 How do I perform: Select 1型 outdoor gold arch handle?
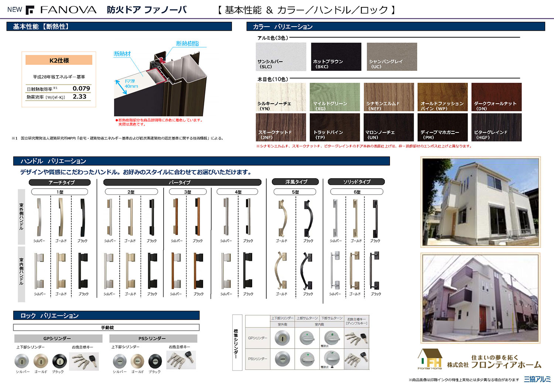[61, 218]
